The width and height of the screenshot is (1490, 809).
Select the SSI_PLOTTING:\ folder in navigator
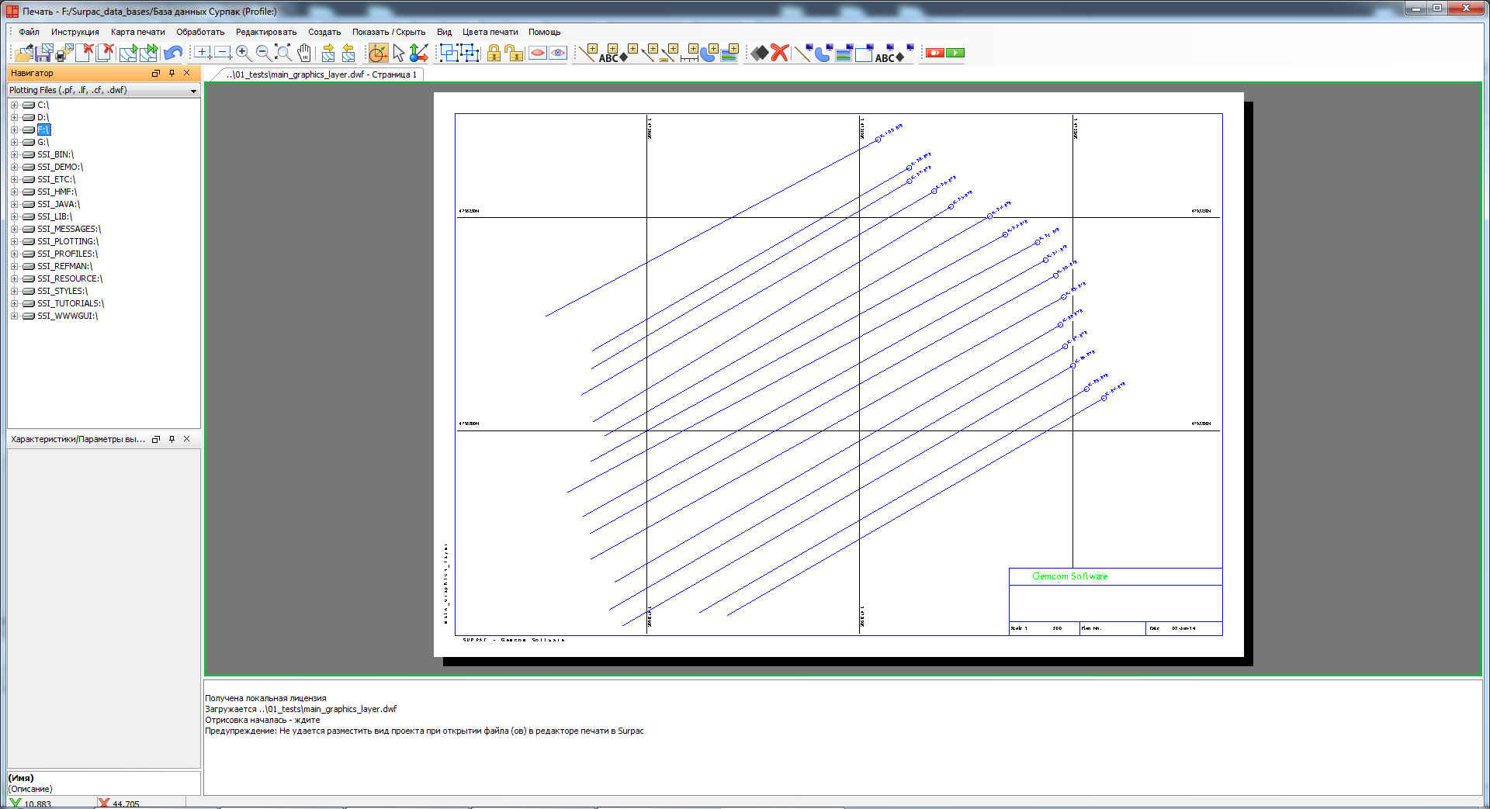pyautogui.click(x=68, y=241)
